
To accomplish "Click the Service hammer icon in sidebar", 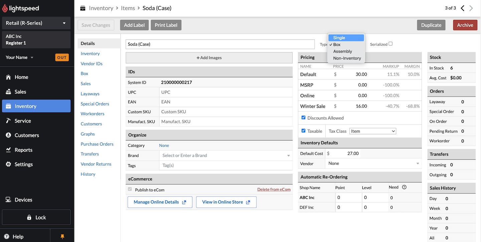I will (8, 121).
